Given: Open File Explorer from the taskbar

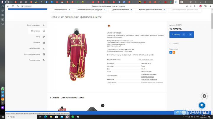Looking at the screenshot, I should (x=51, y=117).
